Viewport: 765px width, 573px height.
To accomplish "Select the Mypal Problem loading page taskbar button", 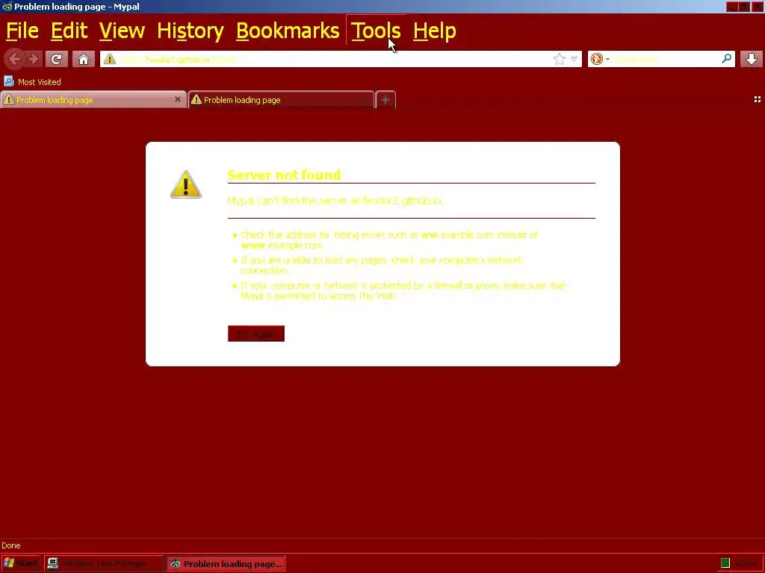I will click(226, 563).
